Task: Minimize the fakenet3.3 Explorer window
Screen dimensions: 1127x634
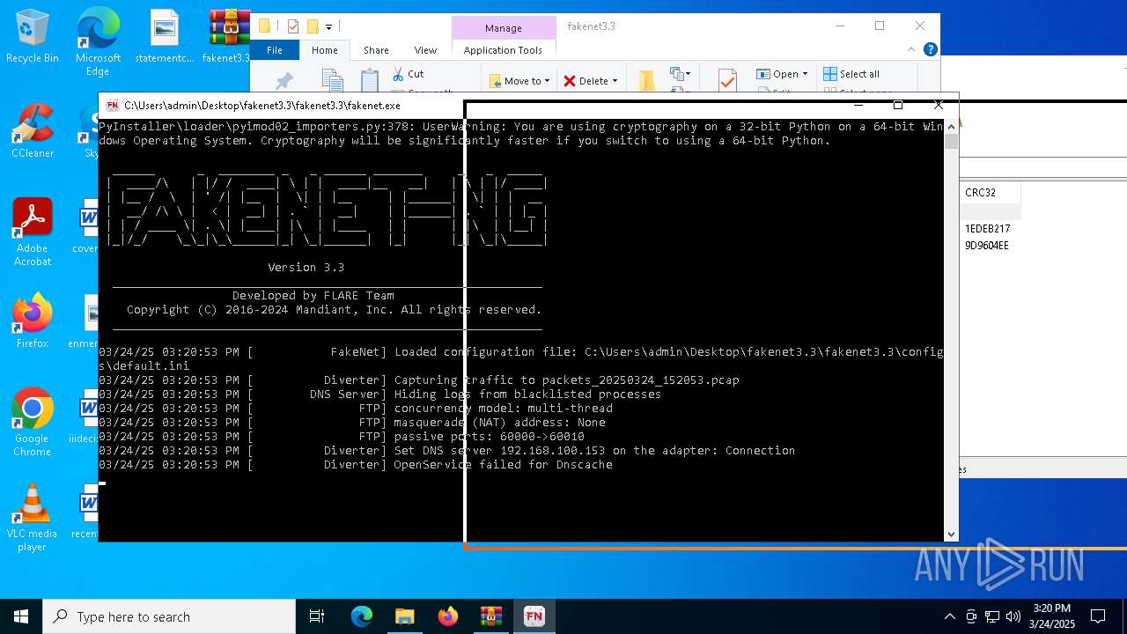Action: pos(838,26)
